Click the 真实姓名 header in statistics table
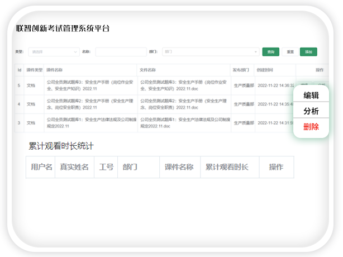The image size is (343, 257). [x=74, y=167]
